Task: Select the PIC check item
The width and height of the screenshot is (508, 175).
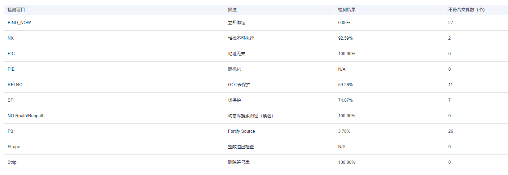Action: click(x=11, y=54)
